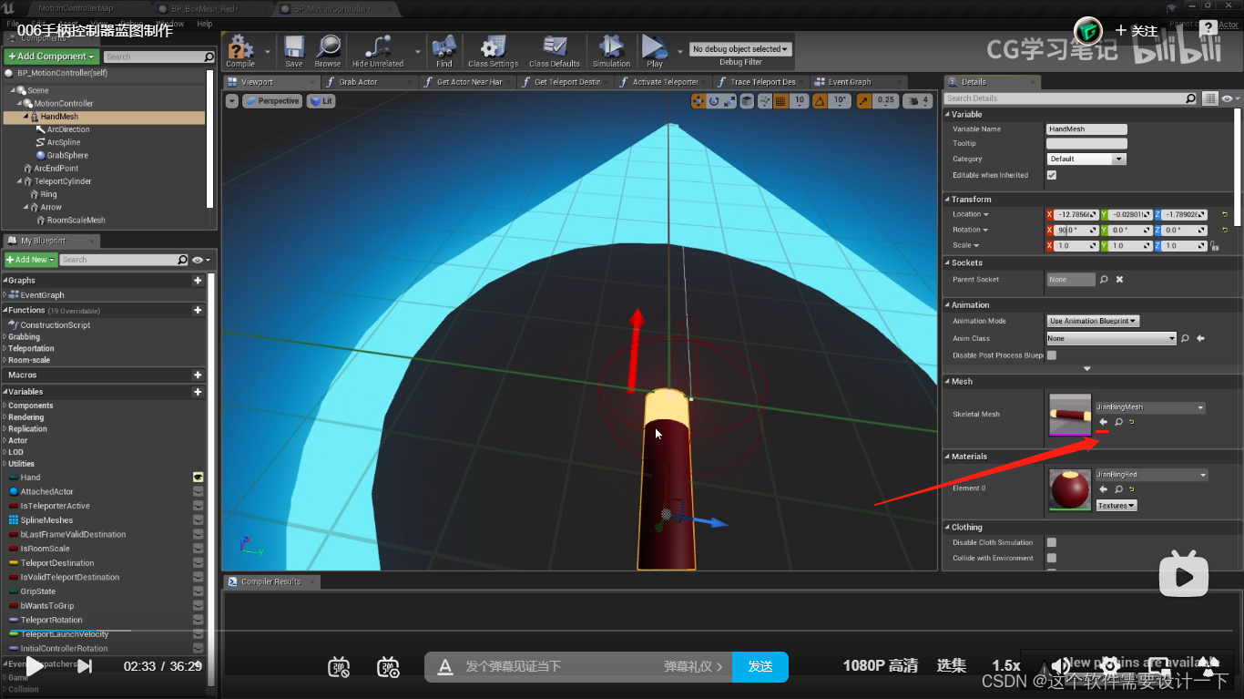Toggle the eye visibility for AttachedActor variable
Image resolution: width=1244 pixels, height=699 pixels.
[198, 491]
